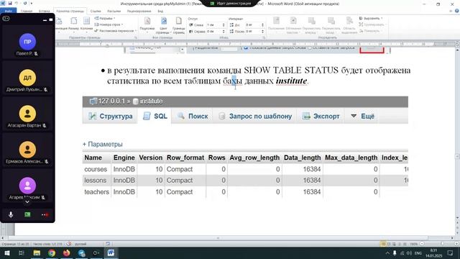Switch to Outline view
The height and width of the screenshot is (259, 460).
coord(400,244)
